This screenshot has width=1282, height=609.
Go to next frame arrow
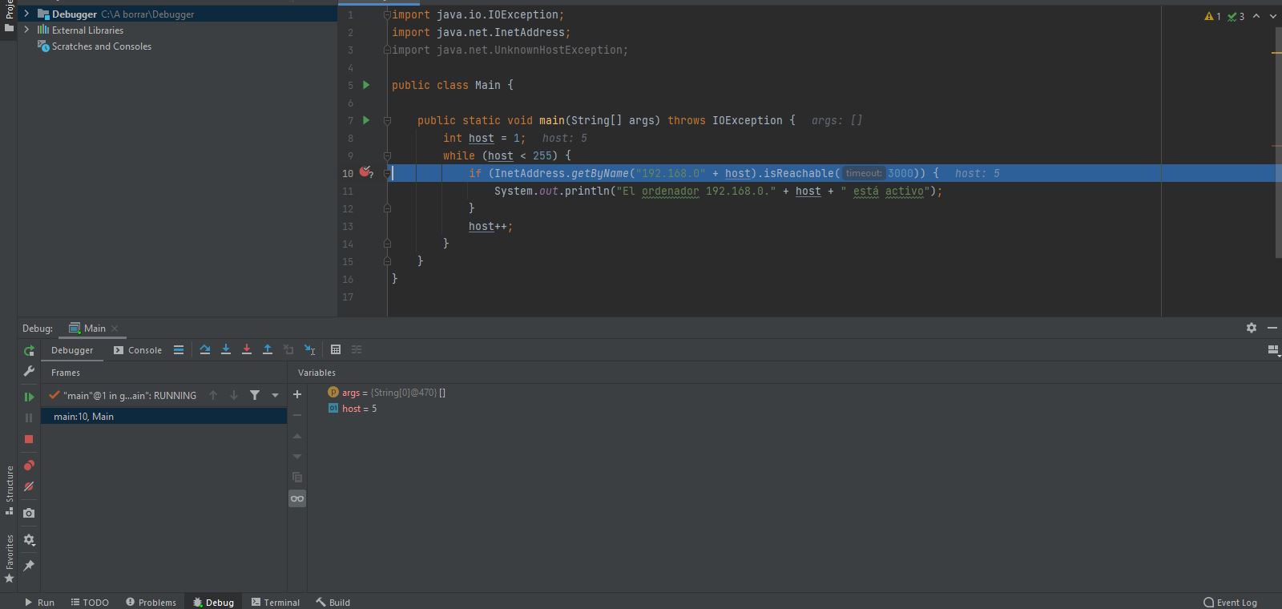pyautogui.click(x=234, y=395)
